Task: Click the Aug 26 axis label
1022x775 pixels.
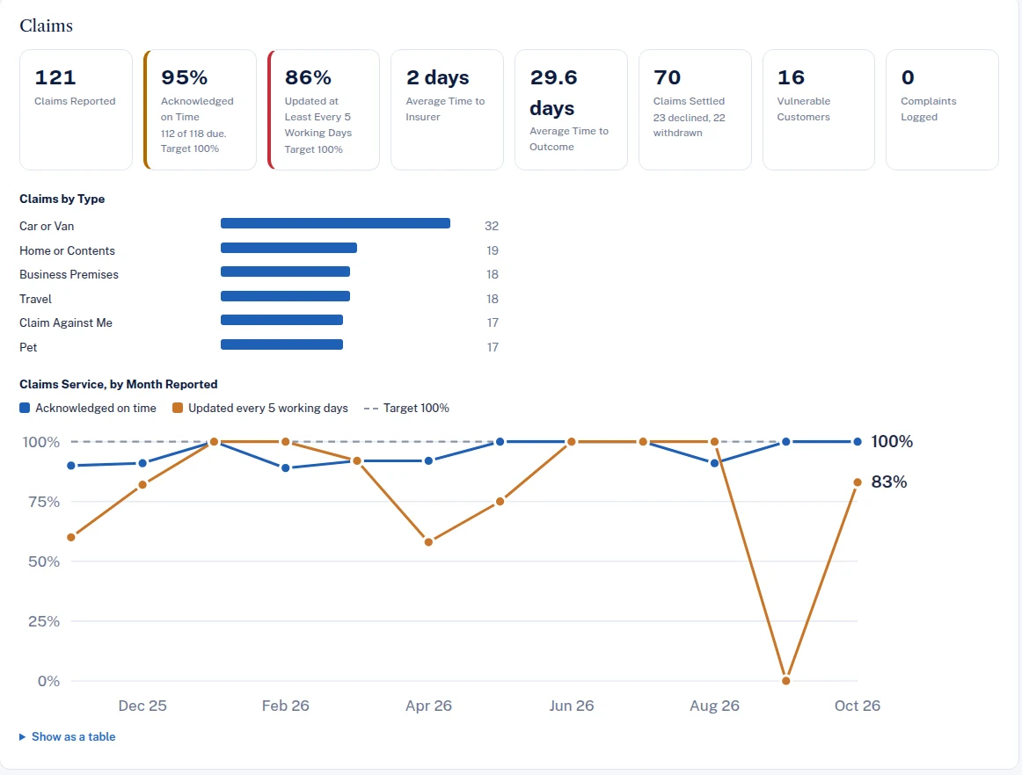Action: 714,706
